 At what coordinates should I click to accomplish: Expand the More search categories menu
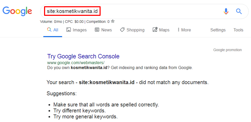pos(184,30)
